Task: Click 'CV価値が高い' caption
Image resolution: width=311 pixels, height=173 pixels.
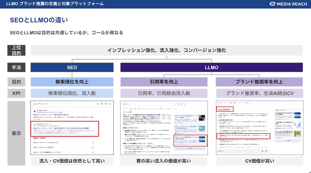Action: [x=260, y=161]
